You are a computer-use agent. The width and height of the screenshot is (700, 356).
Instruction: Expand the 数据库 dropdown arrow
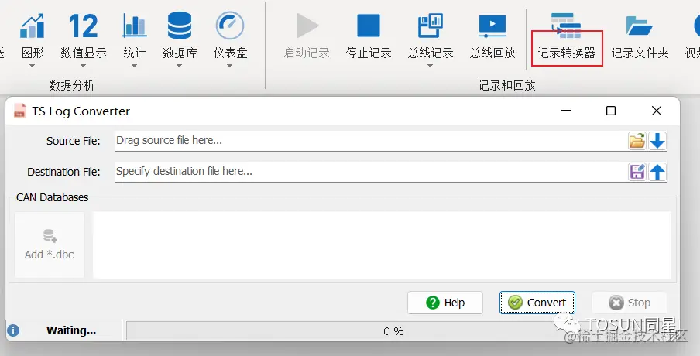179,66
